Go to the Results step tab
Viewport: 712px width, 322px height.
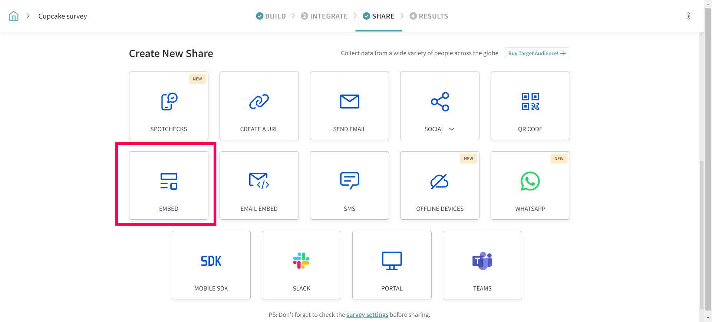point(429,16)
